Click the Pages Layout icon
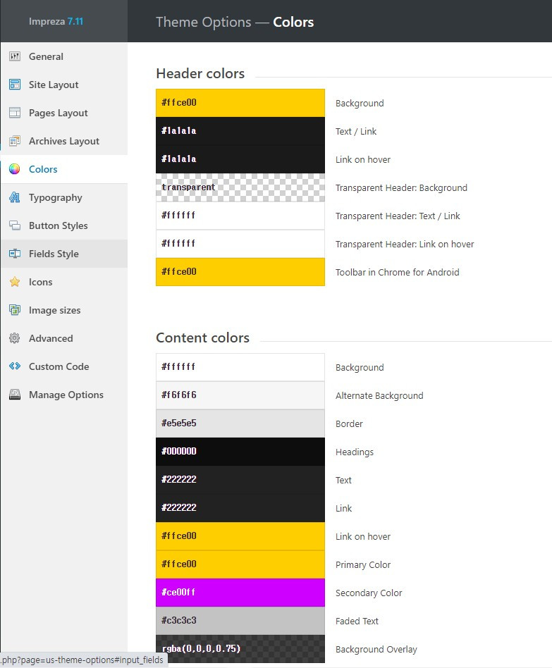This screenshot has width=552, height=668. (15, 113)
